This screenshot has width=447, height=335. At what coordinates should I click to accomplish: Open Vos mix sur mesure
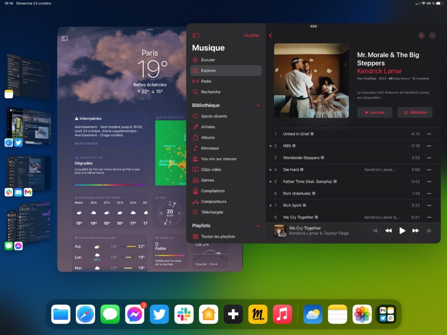point(226,159)
